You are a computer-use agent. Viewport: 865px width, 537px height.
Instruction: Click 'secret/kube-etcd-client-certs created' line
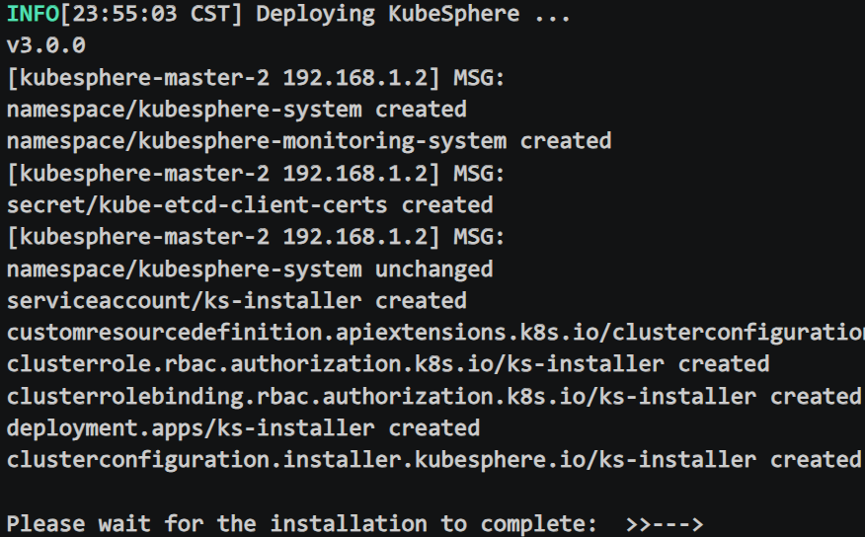[x=250, y=205]
